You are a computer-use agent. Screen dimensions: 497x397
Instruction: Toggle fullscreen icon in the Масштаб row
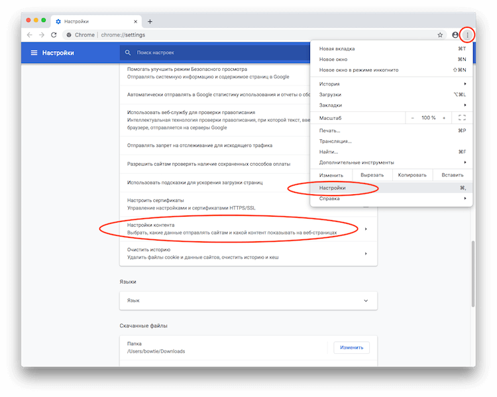click(x=462, y=117)
